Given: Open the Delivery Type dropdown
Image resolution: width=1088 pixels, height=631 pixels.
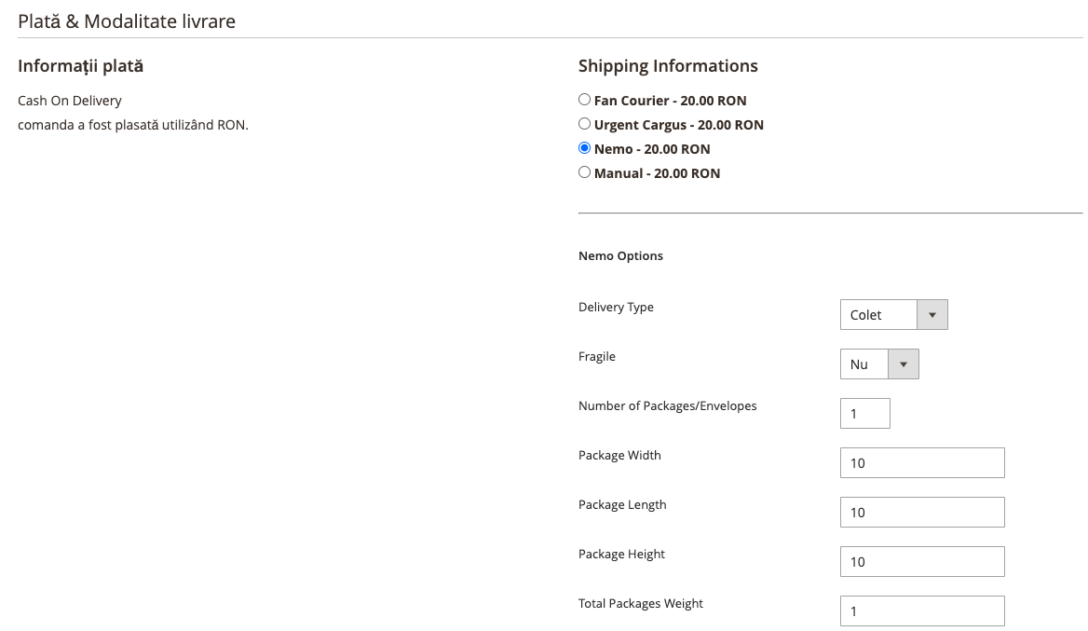Looking at the screenshot, I should point(893,314).
